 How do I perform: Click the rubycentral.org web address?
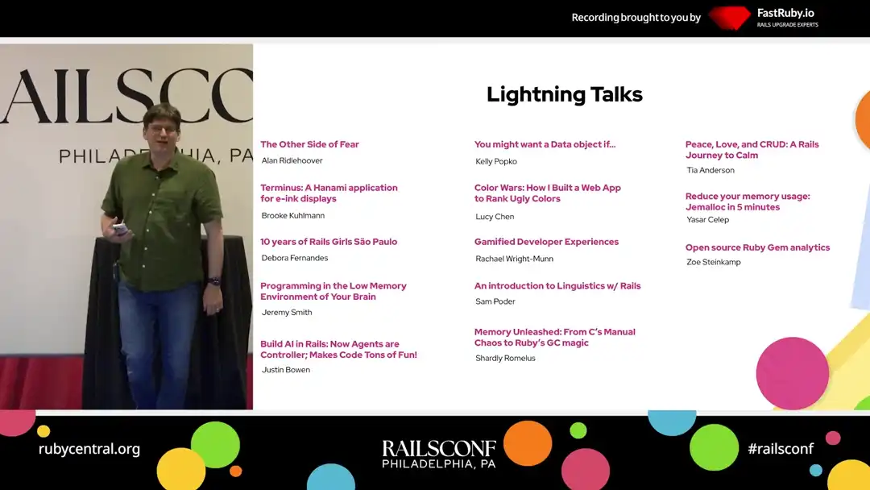tap(89, 449)
